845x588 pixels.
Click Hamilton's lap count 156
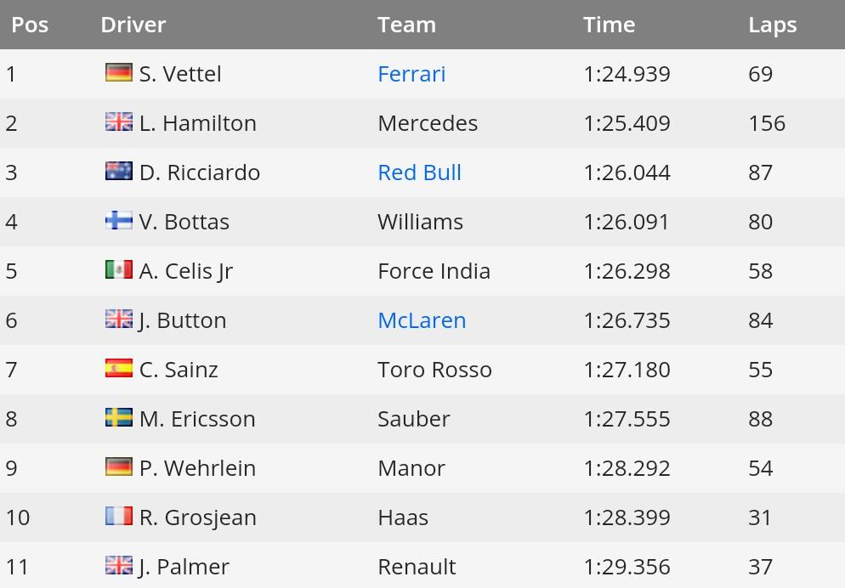click(x=767, y=123)
